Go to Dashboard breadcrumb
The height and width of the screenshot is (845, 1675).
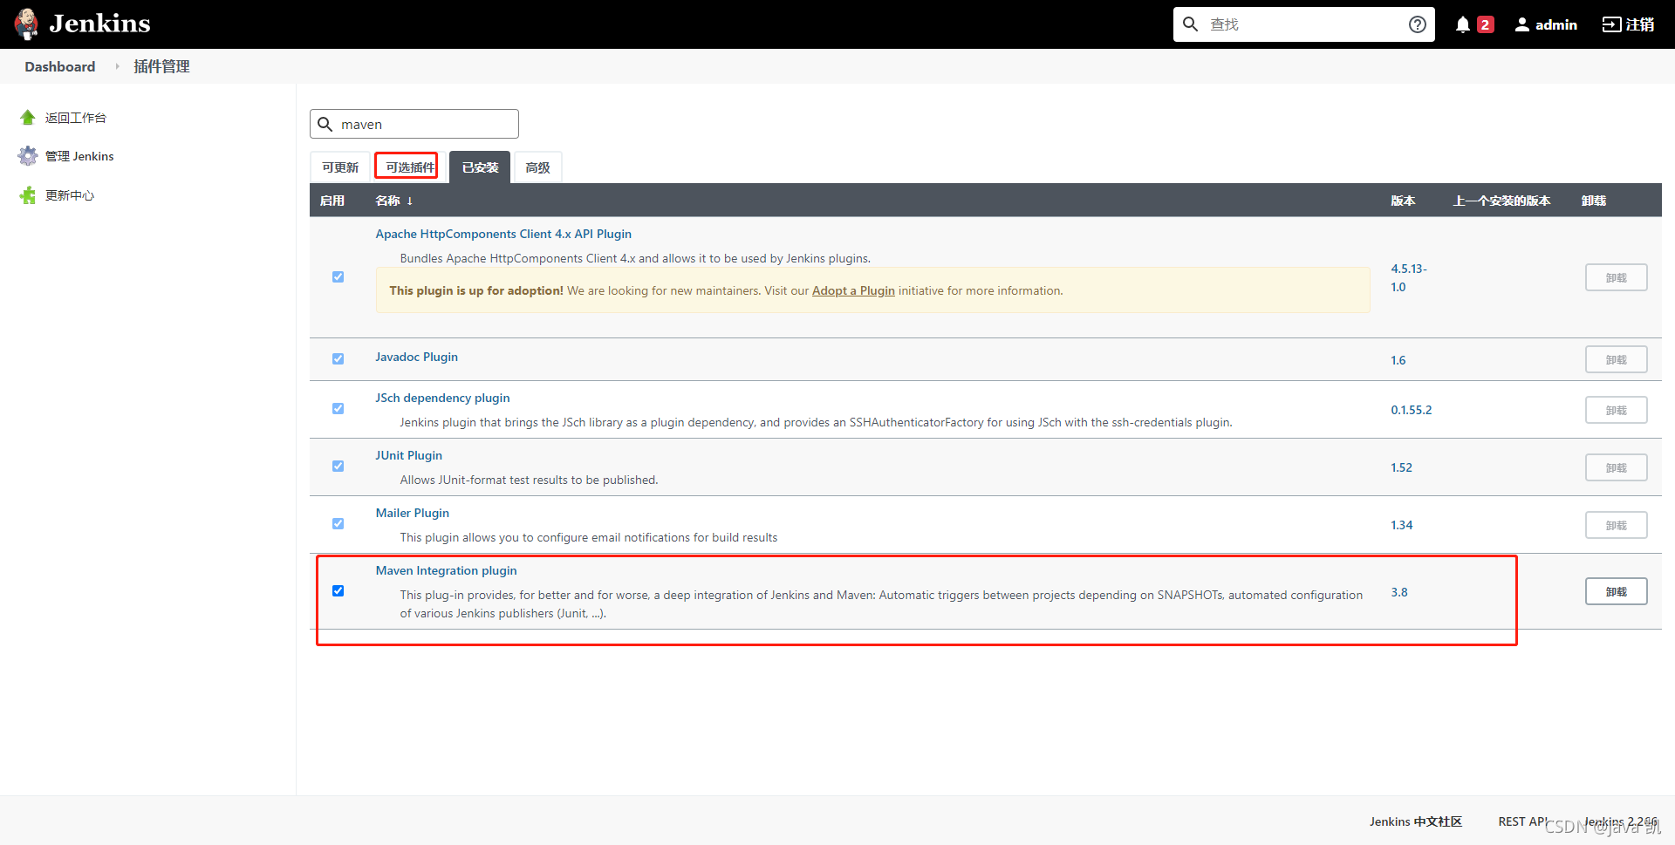pyautogui.click(x=59, y=66)
